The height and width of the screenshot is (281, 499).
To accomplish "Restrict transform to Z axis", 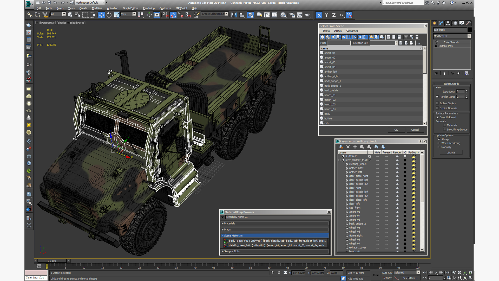I will pos(334,15).
